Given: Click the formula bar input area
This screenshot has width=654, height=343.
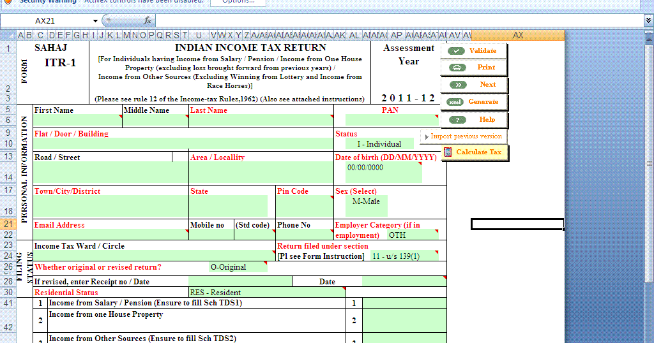Looking at the screenshot, I should (x=399, y=21).
